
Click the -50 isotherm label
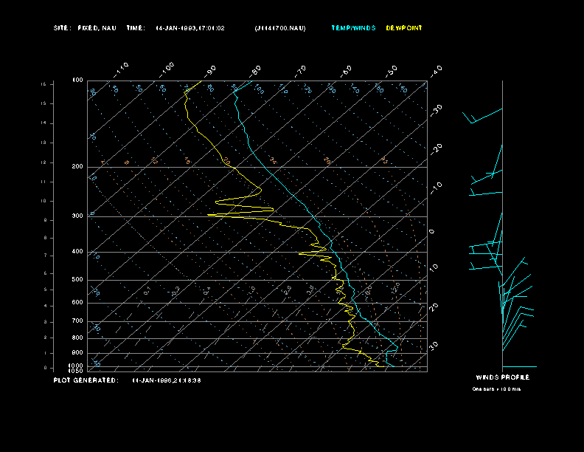(x=391, y=70)
